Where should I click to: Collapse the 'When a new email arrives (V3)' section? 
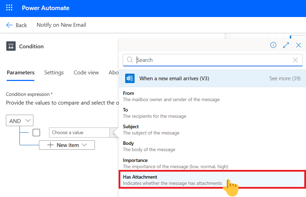(x=174, y=79)
